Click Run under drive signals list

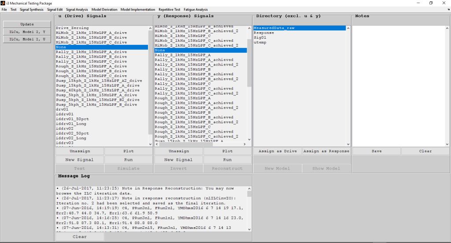pos(129,160)
